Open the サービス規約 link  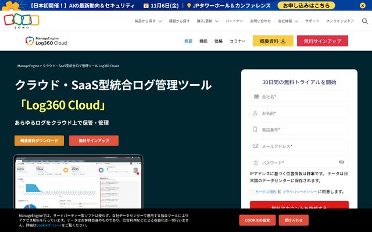(266, 192)
